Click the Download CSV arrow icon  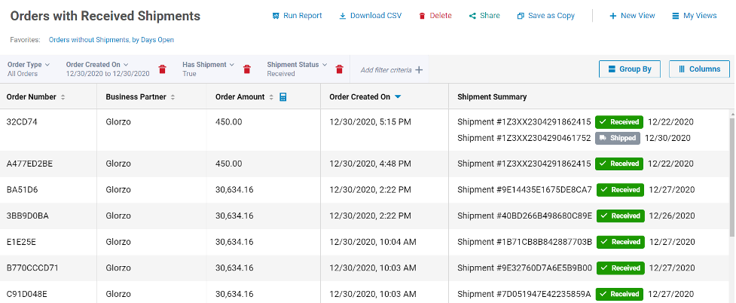click(x=343, y=16)
